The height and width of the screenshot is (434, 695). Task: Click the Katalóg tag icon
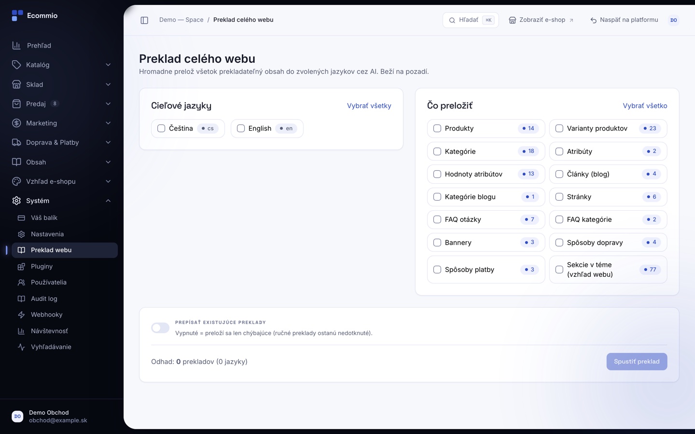click(16, 65)
